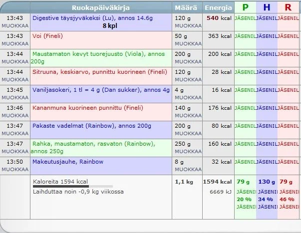The width and height of the screenshot is (301, 233).
Task: Click the Voi (Fineli) food link
Action: pos(48,36)
